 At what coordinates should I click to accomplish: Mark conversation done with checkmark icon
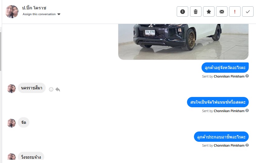(248, 12)
